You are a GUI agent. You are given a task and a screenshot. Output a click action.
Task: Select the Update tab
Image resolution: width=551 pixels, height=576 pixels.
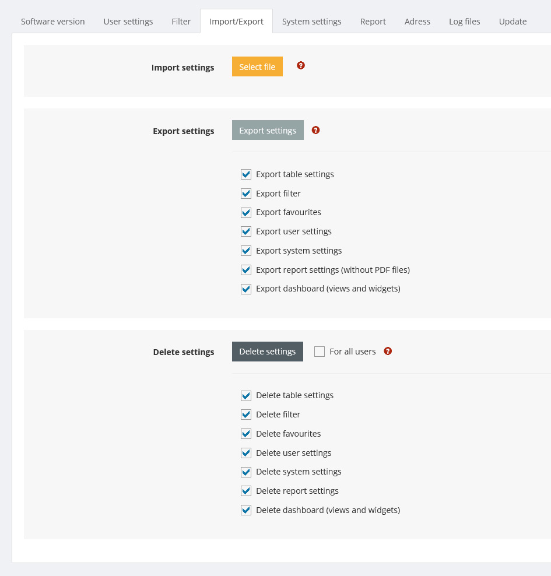tap(513, 22)
